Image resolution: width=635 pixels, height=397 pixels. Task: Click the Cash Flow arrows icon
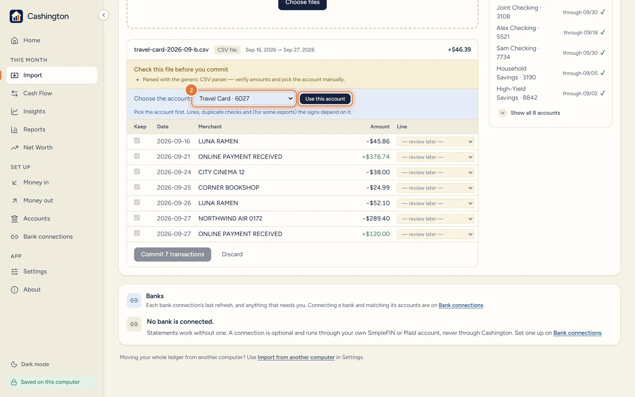point(15,94)
